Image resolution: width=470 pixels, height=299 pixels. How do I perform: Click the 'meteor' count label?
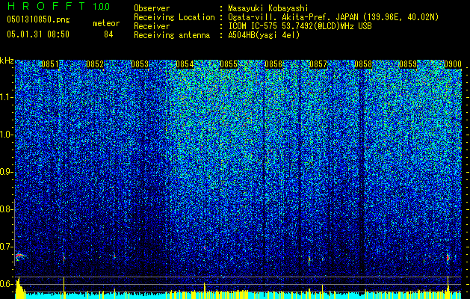click(x=106, y=23)
